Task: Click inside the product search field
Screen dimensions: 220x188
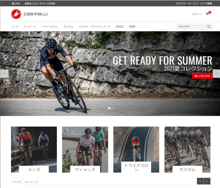Action: point(192,27)
